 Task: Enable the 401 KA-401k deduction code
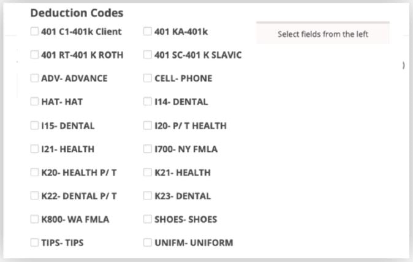(148, 32)
